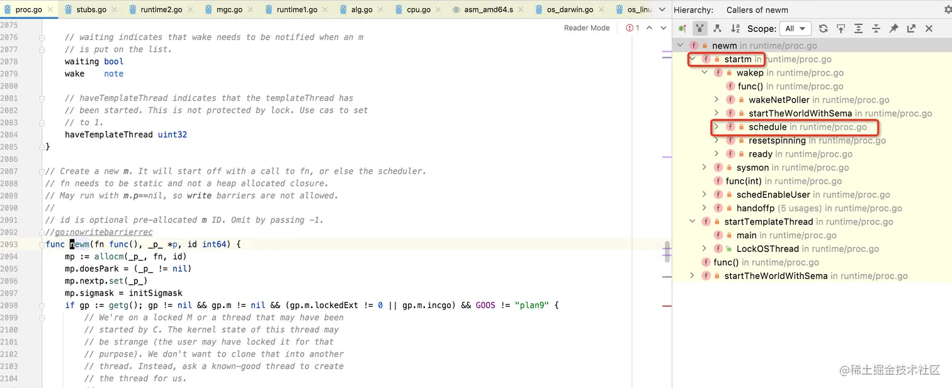
Task: Fold the comment block at line 2076
Action: coord(42,37)
